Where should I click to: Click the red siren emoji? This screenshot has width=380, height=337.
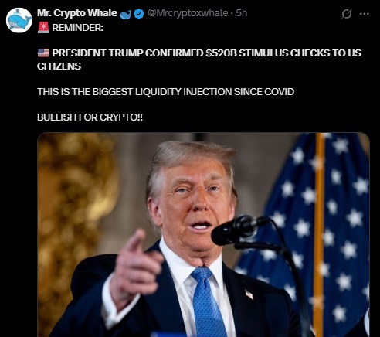pyautogui.click(x=43, y=28)
